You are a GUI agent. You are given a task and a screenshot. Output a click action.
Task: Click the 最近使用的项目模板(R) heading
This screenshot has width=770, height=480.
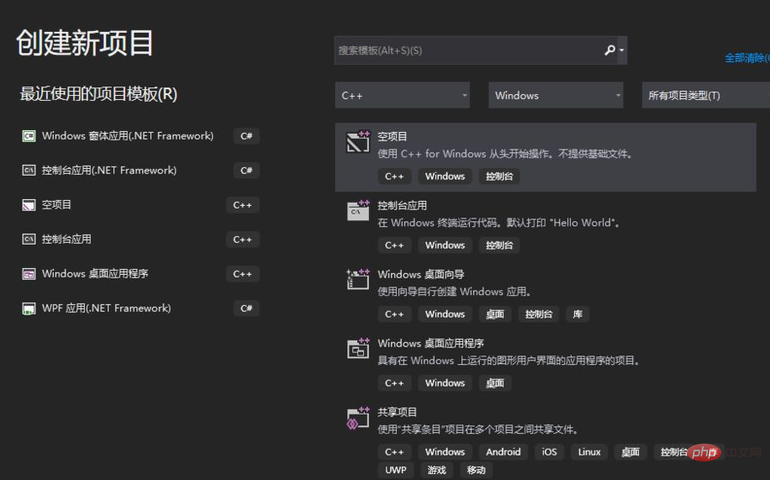coord(98,93)
